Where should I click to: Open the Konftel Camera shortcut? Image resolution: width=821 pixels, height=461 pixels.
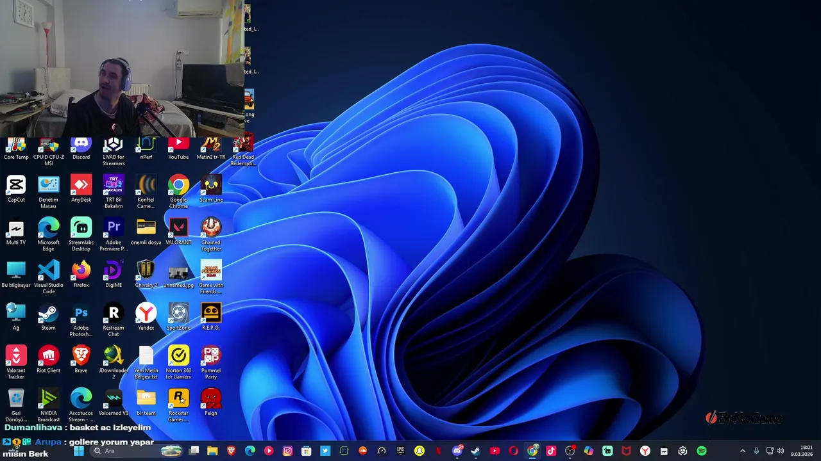[x=146, y=192]
